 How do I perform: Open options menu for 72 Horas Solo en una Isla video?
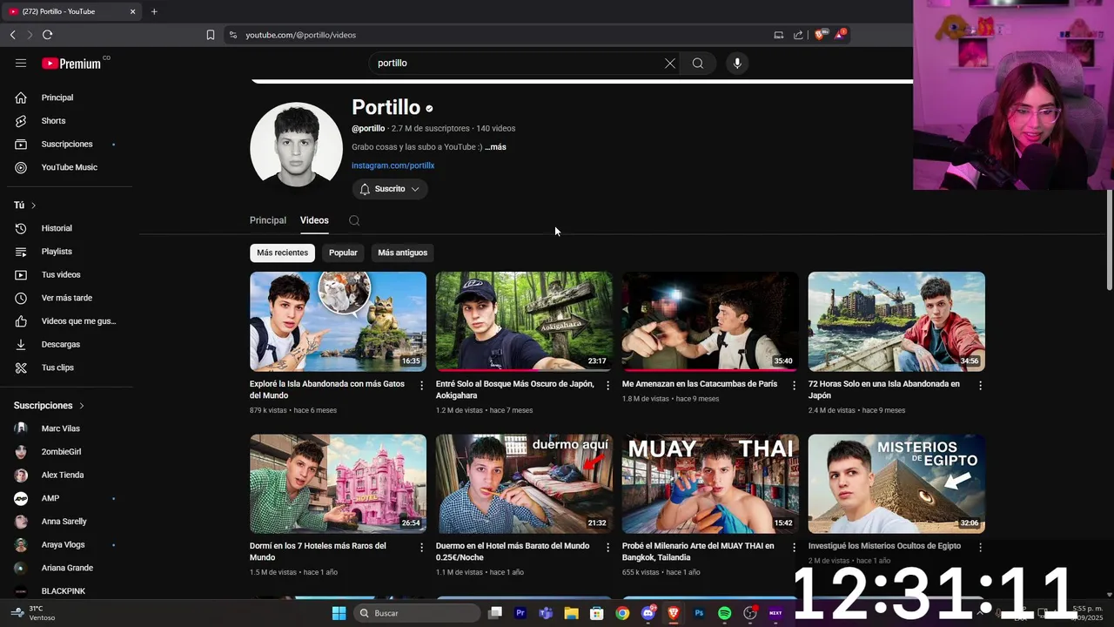tap(980, 385)
